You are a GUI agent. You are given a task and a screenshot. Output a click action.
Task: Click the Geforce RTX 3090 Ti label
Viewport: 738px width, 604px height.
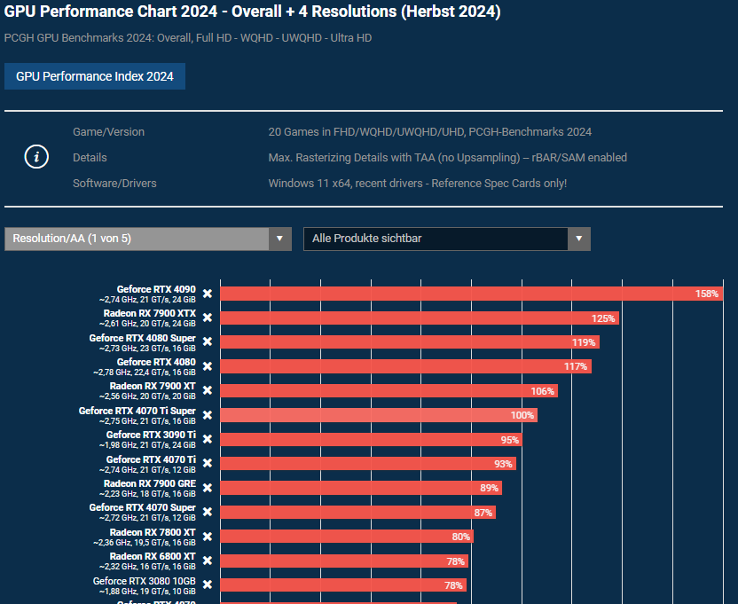[x=151, y=435]
